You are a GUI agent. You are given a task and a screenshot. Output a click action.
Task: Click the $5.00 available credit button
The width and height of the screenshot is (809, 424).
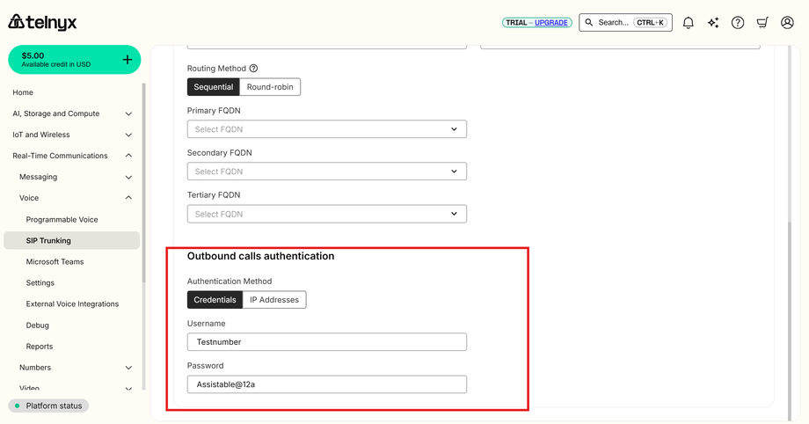pyautogui.click(x=74, y=60)
